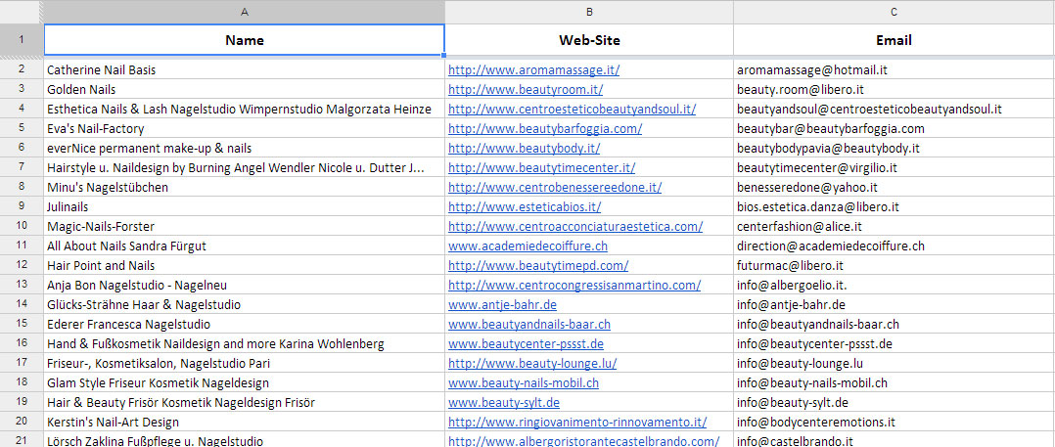
Task: Open the aromamassage.it link
Action: [533, 70]
